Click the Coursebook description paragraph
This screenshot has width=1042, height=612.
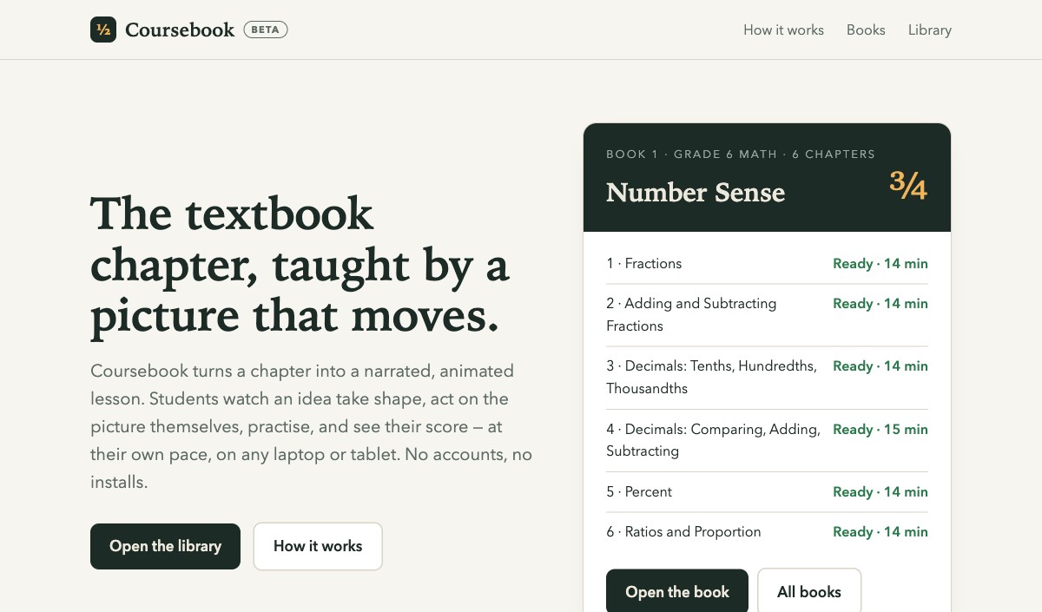pyautogui.click(x=311, y=426)
